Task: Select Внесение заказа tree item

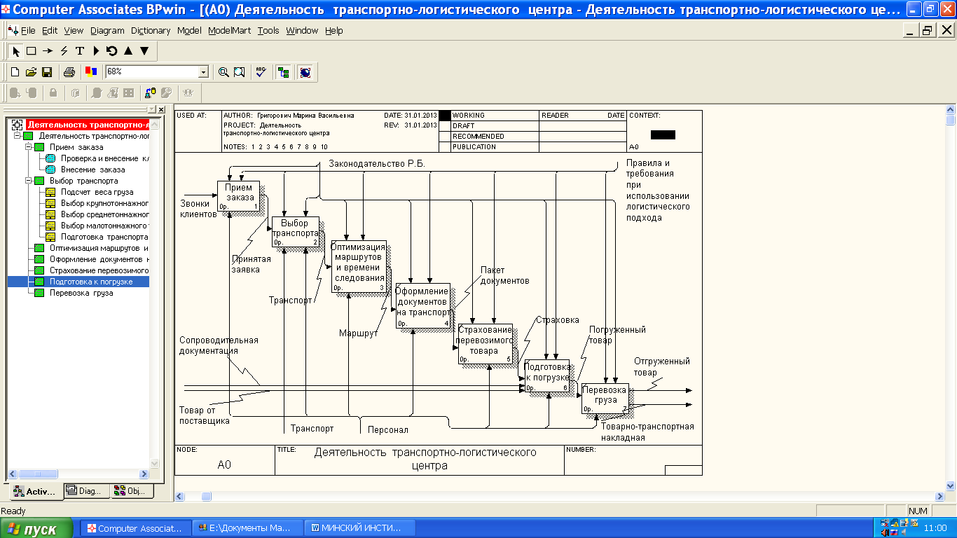Action: 93,170
